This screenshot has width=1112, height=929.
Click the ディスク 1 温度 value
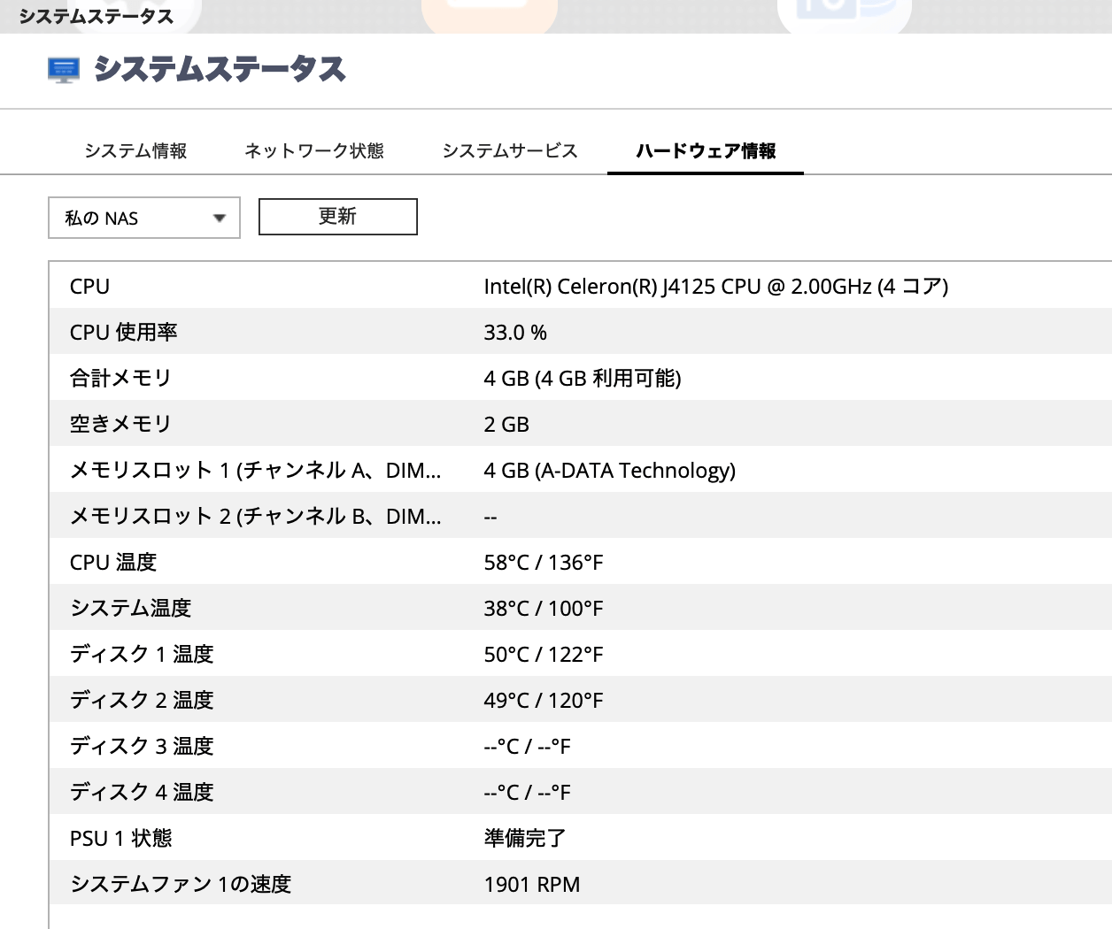tap(544, 654)
